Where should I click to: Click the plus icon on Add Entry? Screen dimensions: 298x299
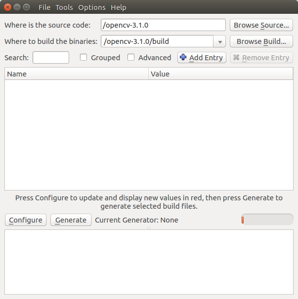pyautogui.click(x=183, y=58)
